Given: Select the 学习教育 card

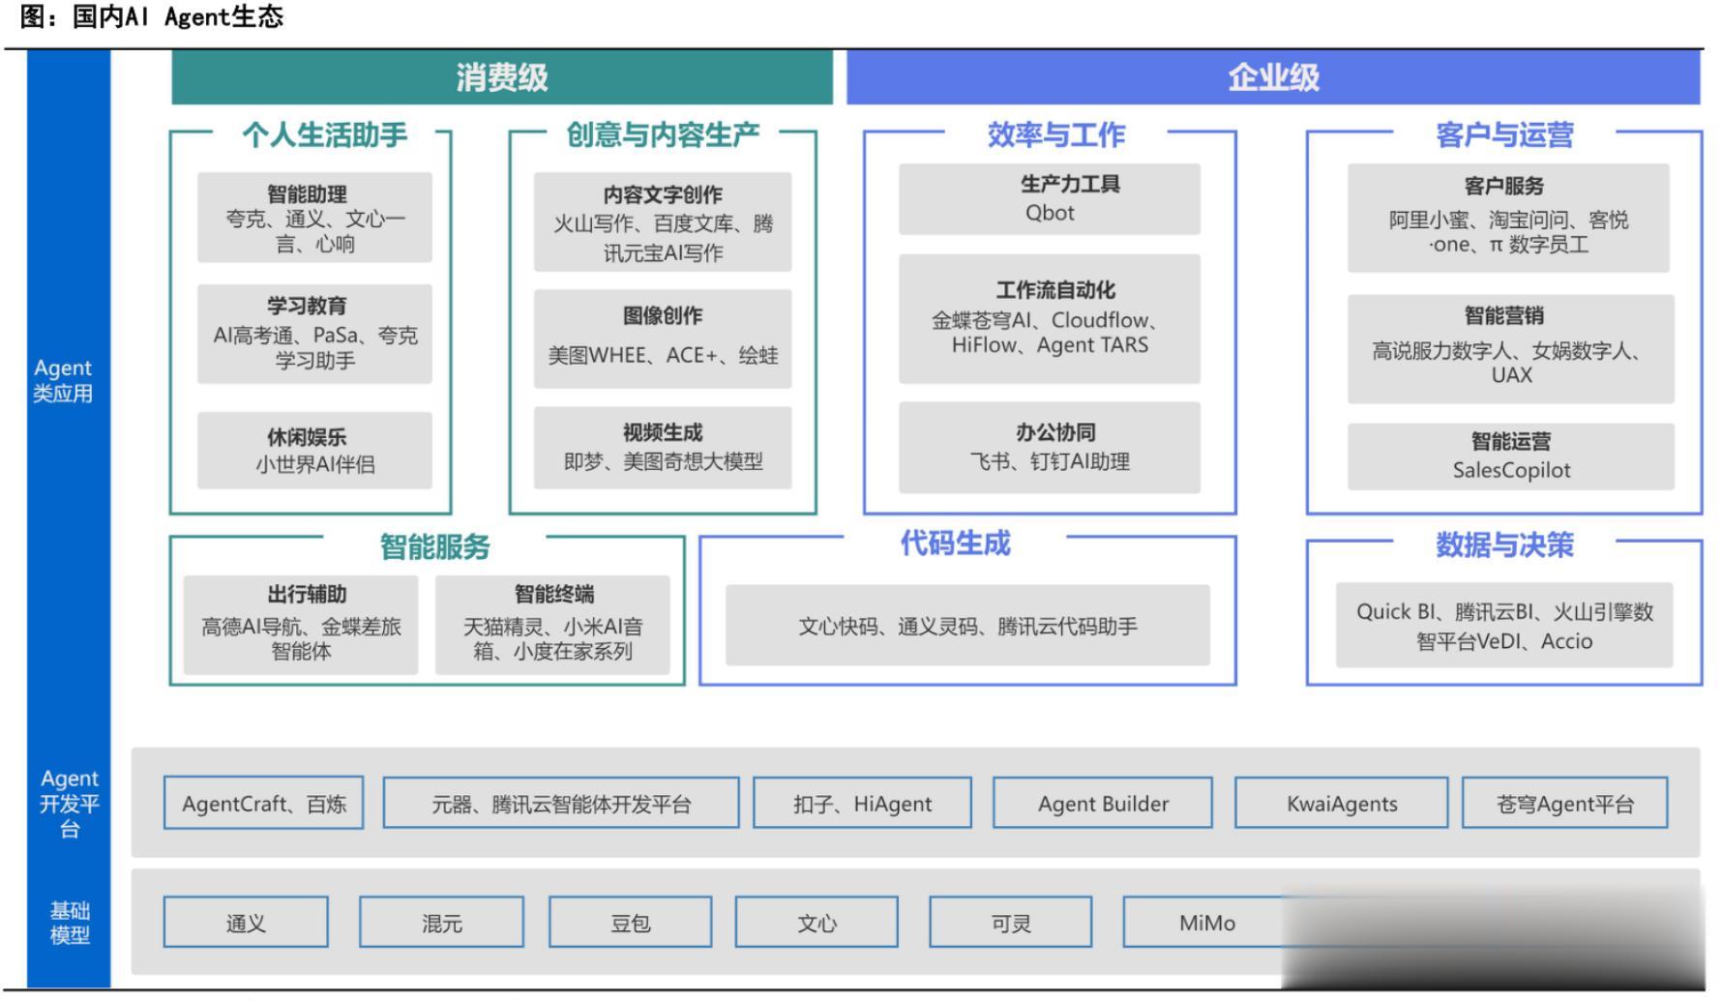Looking at the screenshot, I should [x=314, y=334].
